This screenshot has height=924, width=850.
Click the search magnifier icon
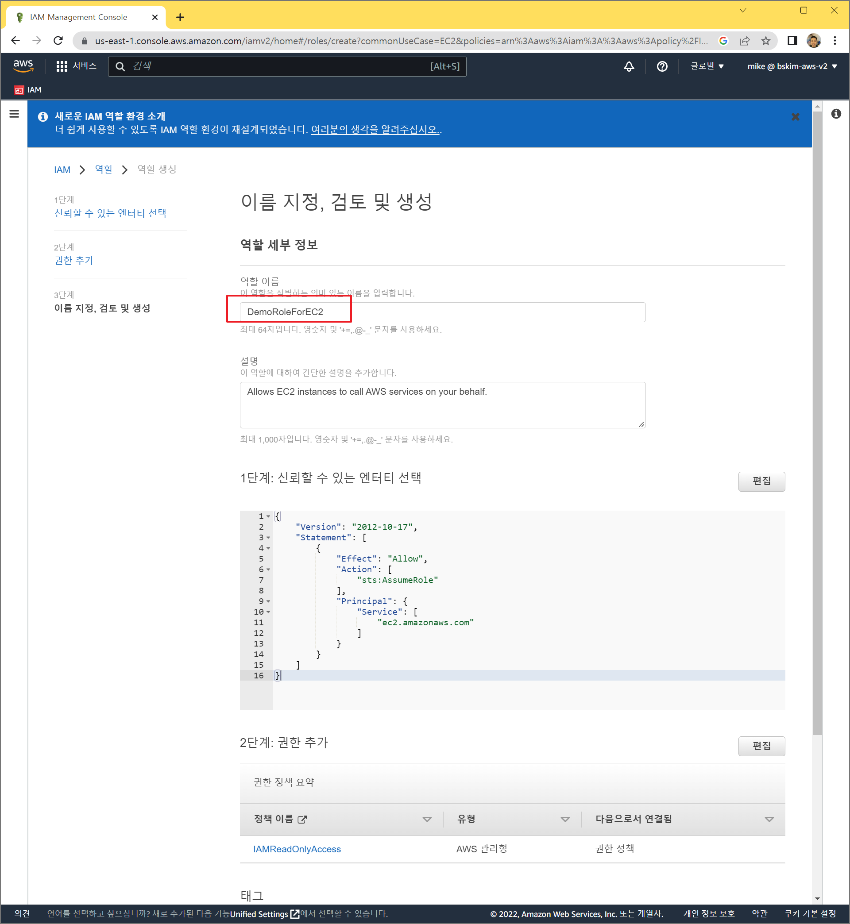pyautogui.click(x=120, y=66)
